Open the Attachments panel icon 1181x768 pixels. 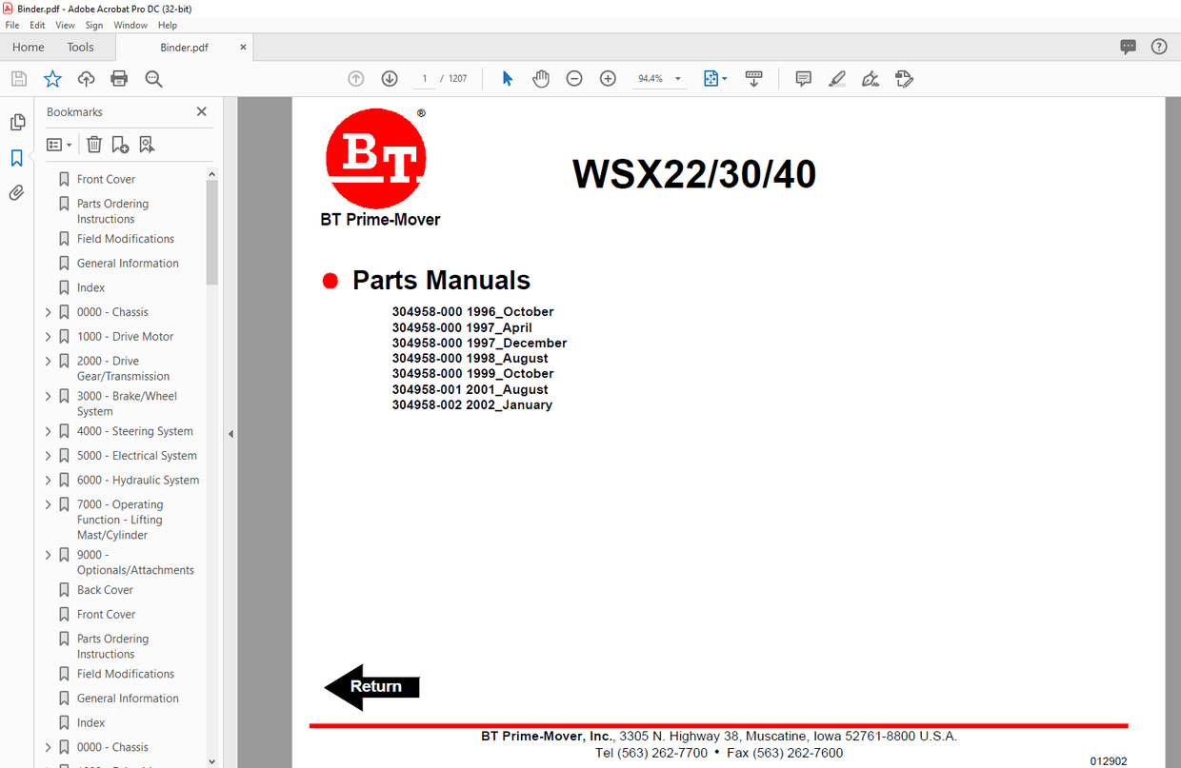[x=16, y=192]
